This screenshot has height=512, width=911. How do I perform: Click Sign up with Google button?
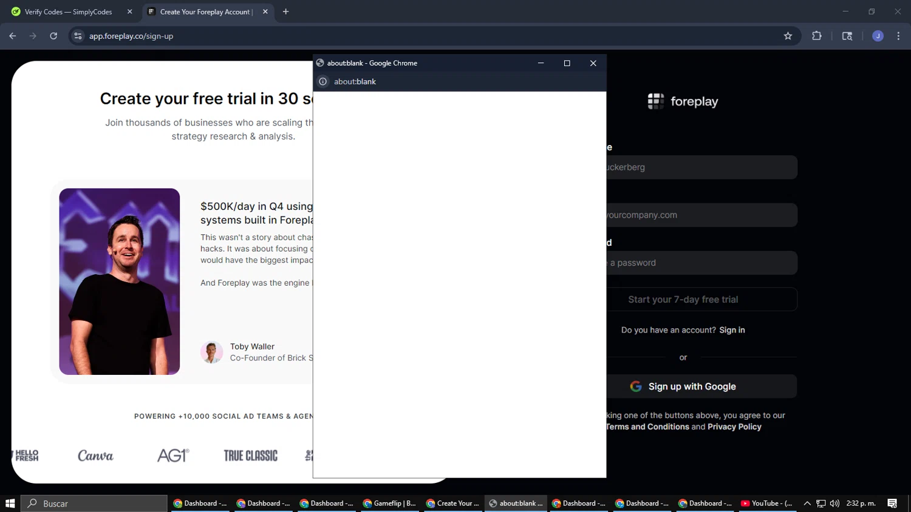pos(701,386)
